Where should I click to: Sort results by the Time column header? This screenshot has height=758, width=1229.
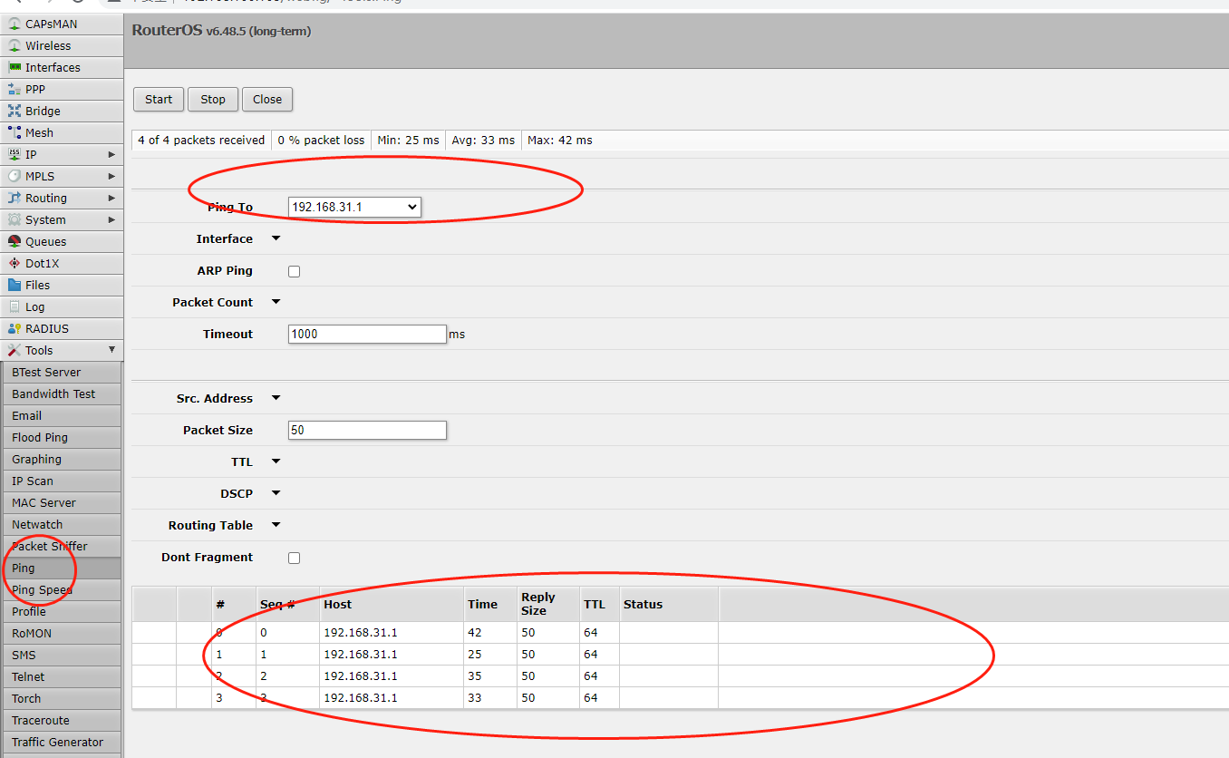pyautogui.click(x=482, y=604)
